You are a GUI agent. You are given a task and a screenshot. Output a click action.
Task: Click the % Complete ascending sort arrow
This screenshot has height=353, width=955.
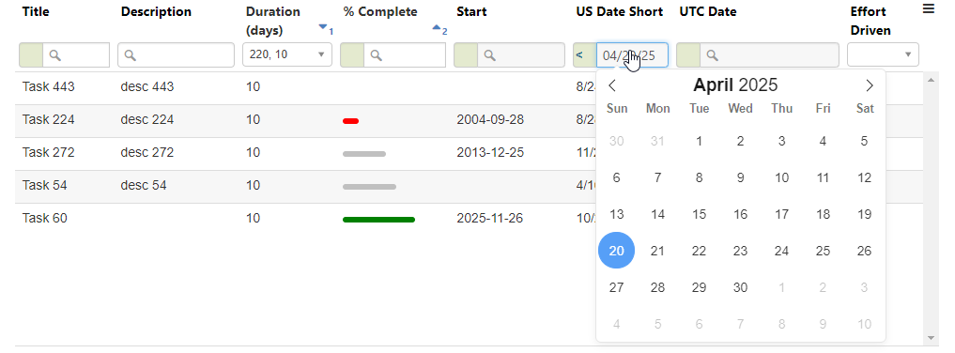click(436, 27)
